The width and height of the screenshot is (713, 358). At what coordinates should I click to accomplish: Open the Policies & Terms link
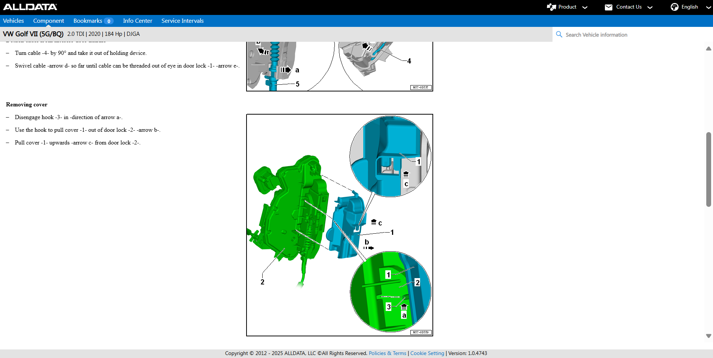coord(387,353)
